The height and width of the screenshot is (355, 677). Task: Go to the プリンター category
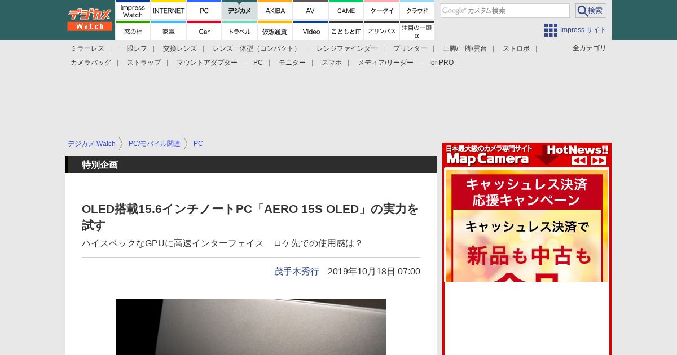click(410, 48)
